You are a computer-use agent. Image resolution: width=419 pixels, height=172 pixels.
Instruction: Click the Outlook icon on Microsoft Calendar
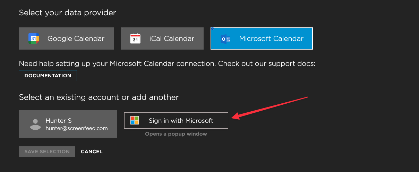(225, 39)
